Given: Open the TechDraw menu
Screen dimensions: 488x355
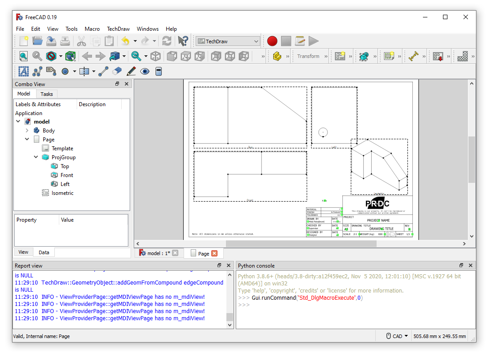Looking at the screenshot, I should click(x=118, y=29).
